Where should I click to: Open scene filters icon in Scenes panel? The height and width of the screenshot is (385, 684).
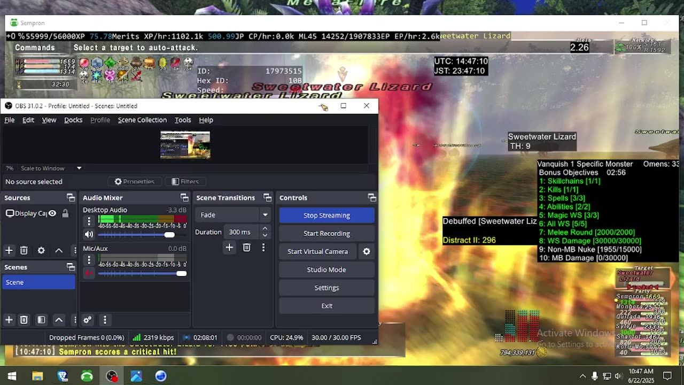[x=41, y=320]
